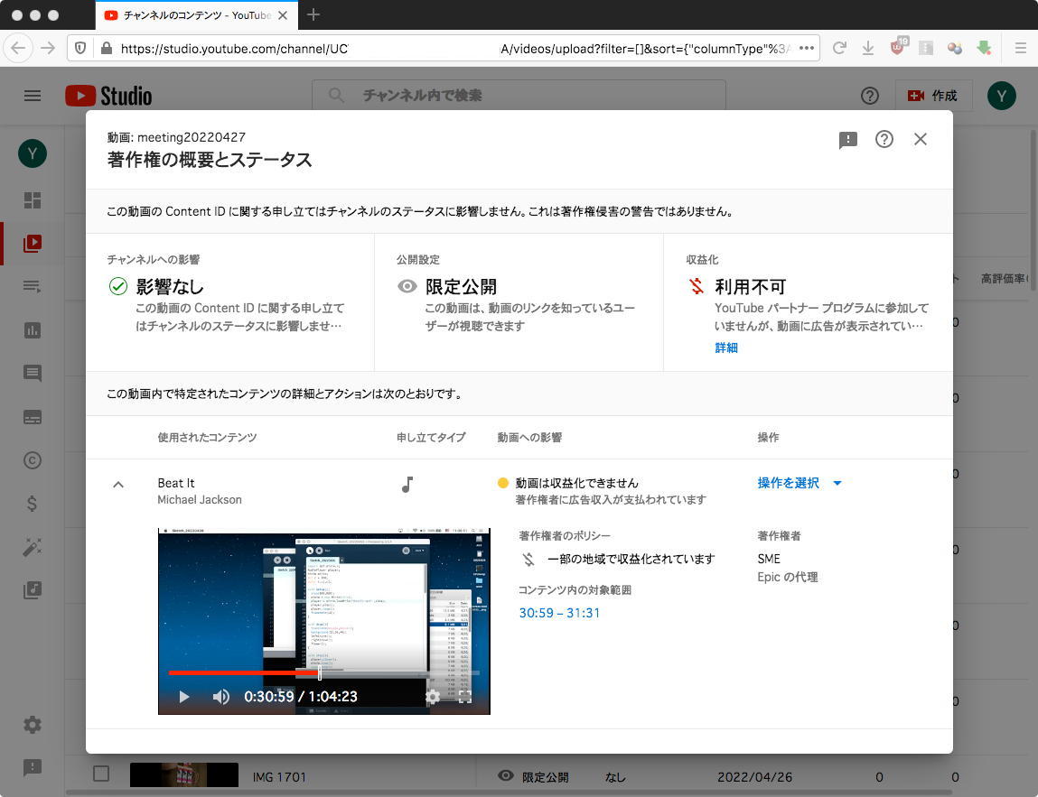Viewport: 1038px width, 797px height.
Task: Click the Send feedback icon in the sidebar
Action: click(x=33, y=768)
